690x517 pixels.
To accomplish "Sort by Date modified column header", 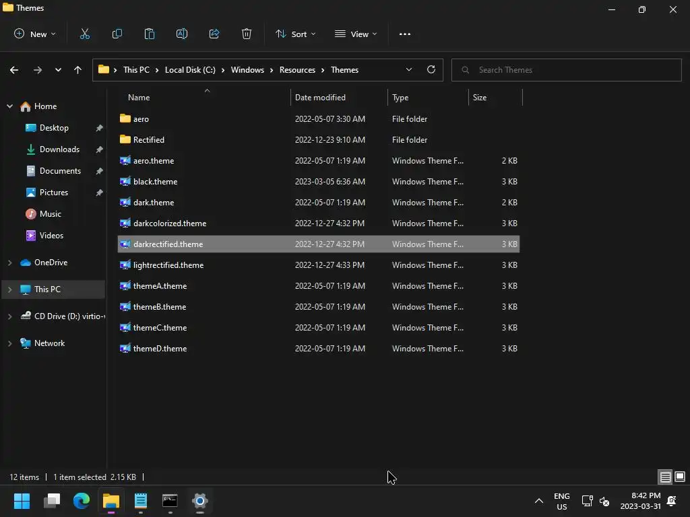I will point(339,97).
